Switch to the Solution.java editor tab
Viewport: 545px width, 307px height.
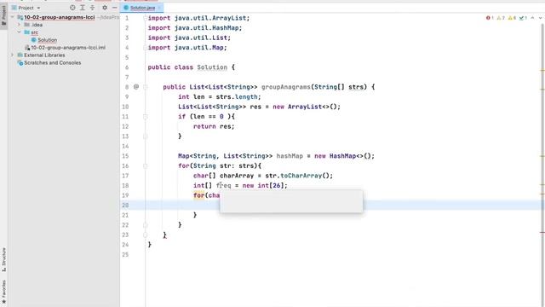click(142, 8)
